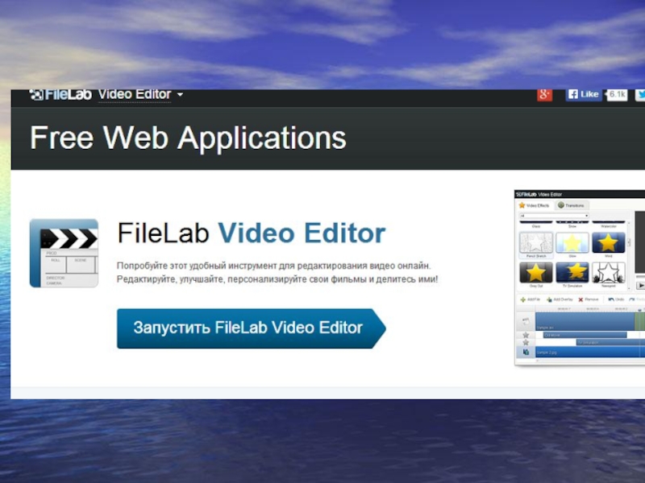Click the Free Web Applications heading
Image resolution: width=645 pixels, height=483 pixels.
188,138
